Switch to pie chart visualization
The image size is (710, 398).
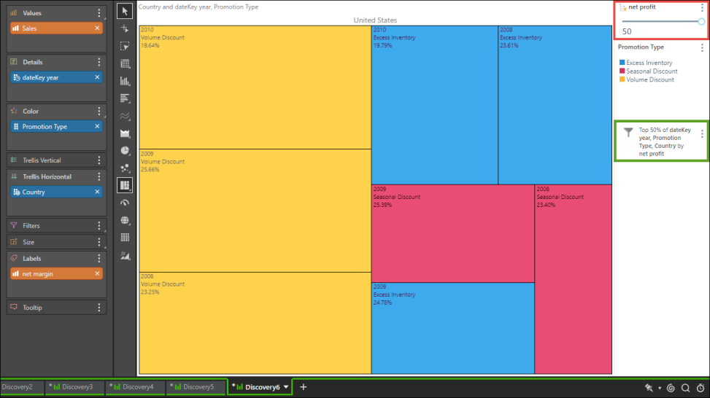coord(125,151)
